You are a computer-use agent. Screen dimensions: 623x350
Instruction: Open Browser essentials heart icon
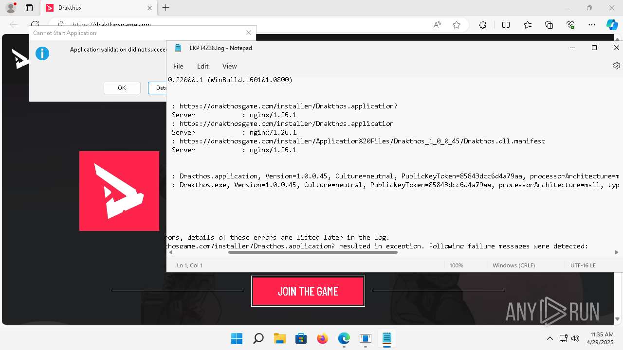point(570,25)
